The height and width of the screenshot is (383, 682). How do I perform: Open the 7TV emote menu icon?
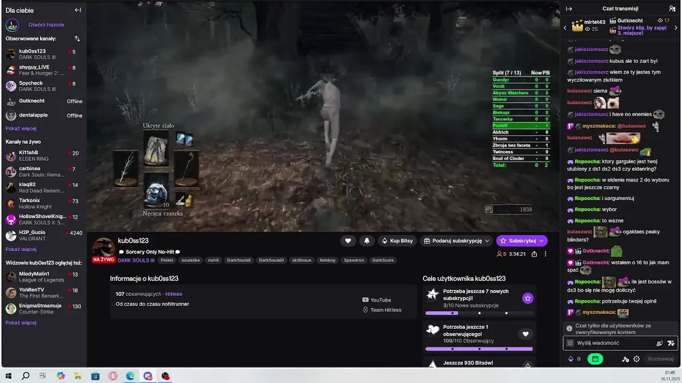(x=671, y=343)
